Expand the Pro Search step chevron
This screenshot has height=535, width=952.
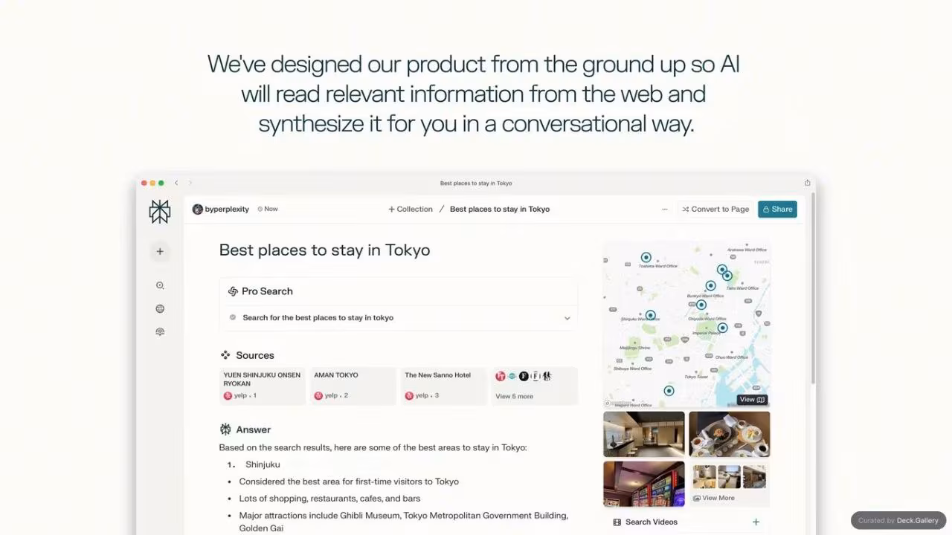point(567,318)
